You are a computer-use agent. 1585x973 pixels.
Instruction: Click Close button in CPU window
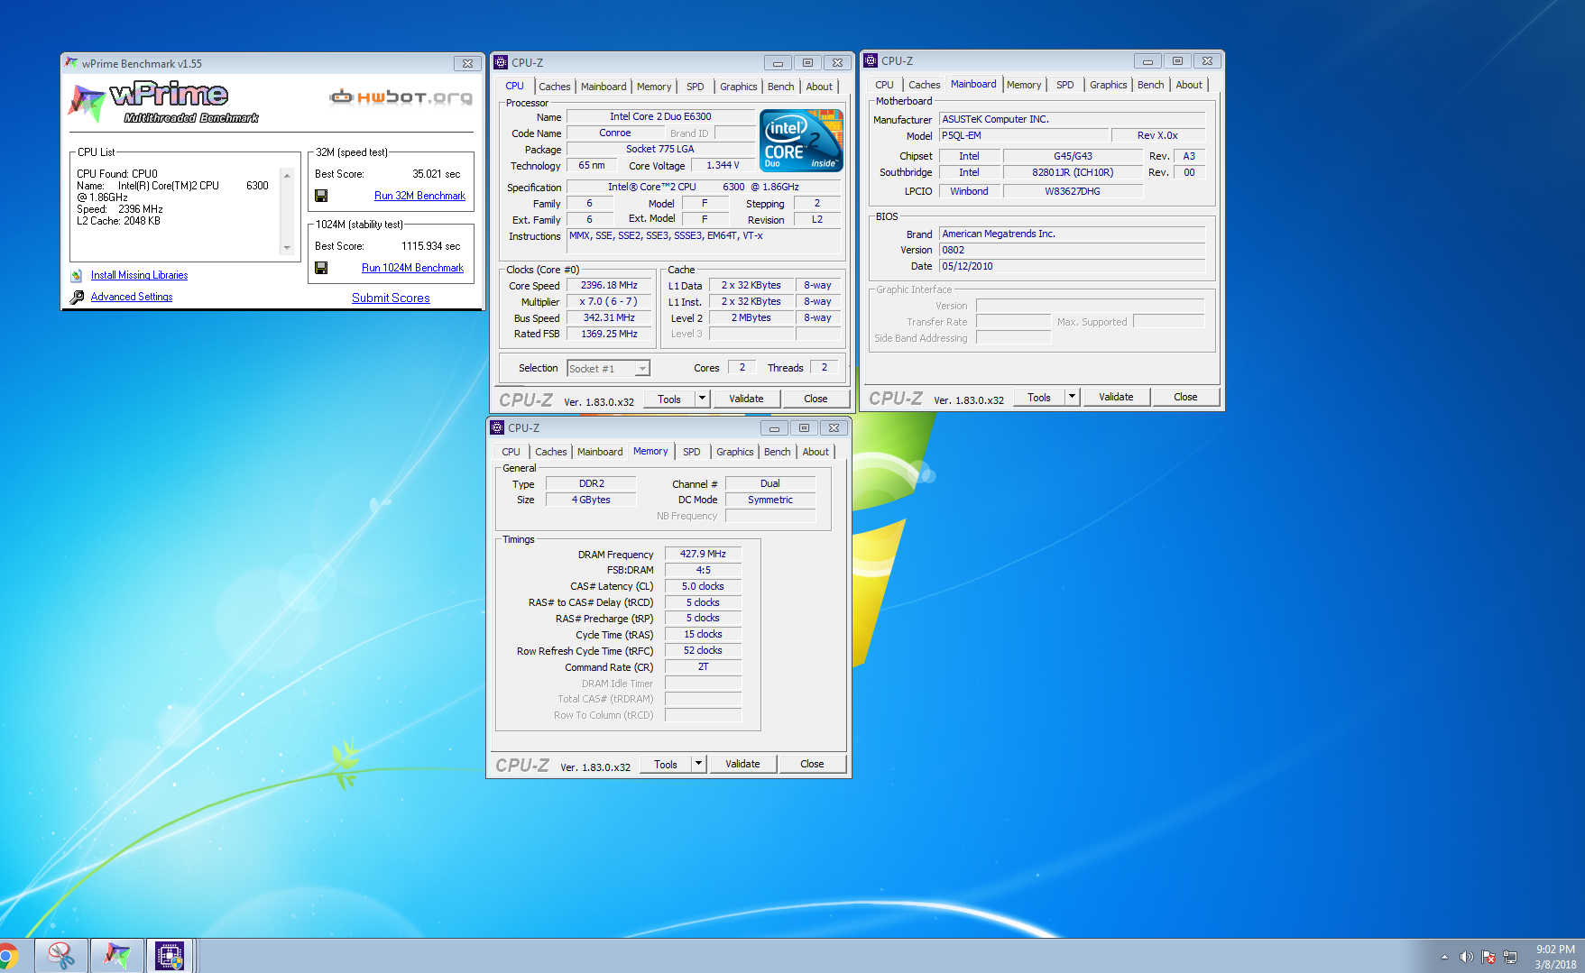tap(816, 399)
